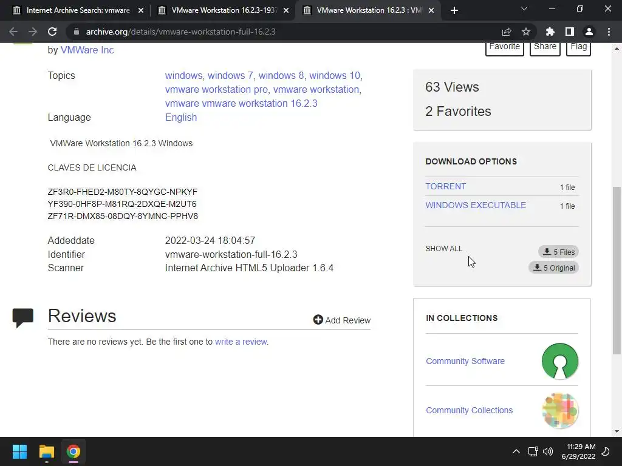Click the volume speaker tray icon
This screenshot has height=466, width=622.
coord(548,451)
